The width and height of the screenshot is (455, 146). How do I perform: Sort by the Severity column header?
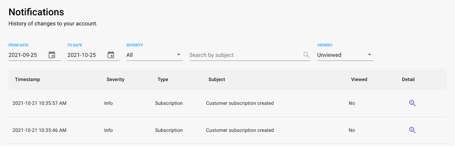115,80
